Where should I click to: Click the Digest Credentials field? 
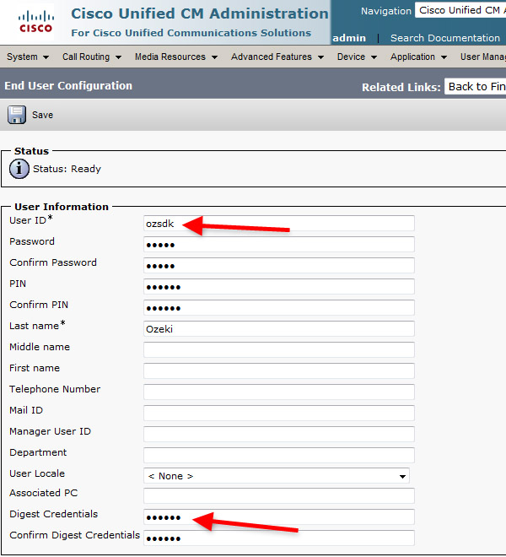pyautogui.click(x=279, y=516)
